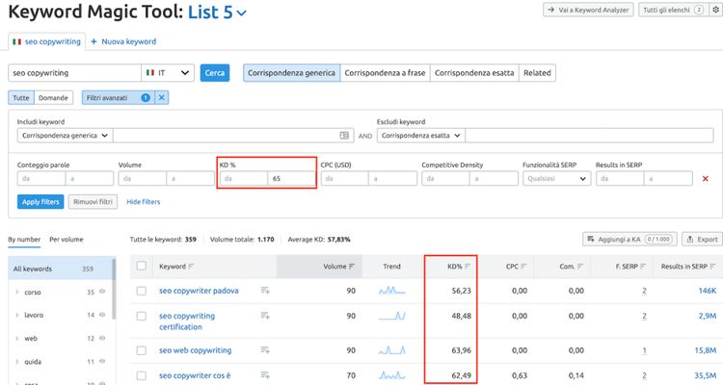Open keyword list icon in include field
This screenshot has height=385, width=723.
click(344, 136)
